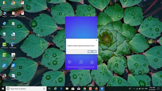Open the network status tray icon
The width and height of the screenshot is (162, 91).
137,89
